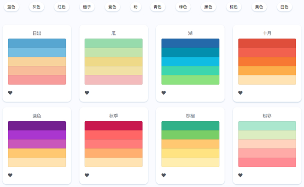Click heart icon under 粉彩 palette

240,175
